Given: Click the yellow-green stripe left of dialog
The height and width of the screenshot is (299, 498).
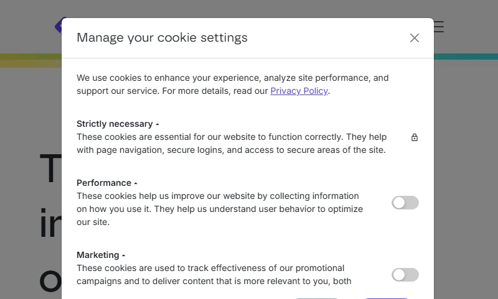Looking at the screenshot, I should pos(31,60).
